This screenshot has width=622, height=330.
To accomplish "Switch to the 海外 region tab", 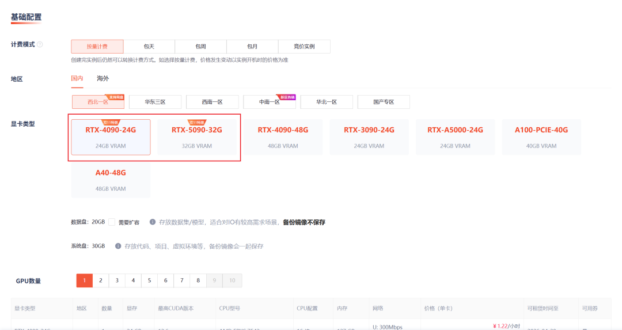I will click(103, 78).
